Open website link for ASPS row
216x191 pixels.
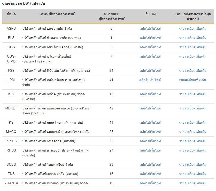150,29
